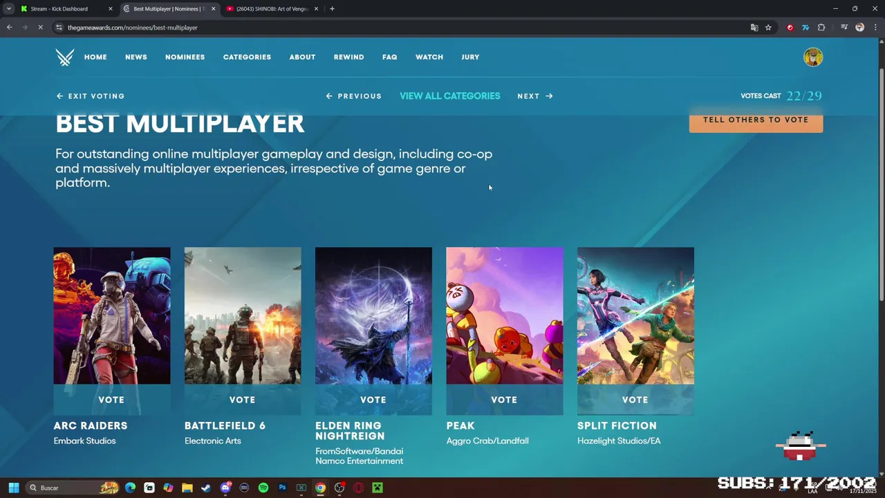This screenshot has width=885, height=498.
Task: Click the Split Fiction cover art
Action: point(635,316)
